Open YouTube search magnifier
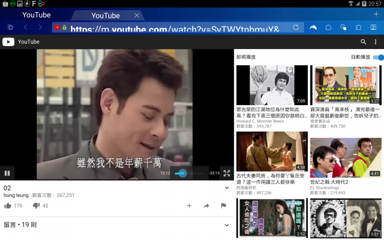Image resolution: width=384 pixels, height=240 pixels. (x=363, y=42)
